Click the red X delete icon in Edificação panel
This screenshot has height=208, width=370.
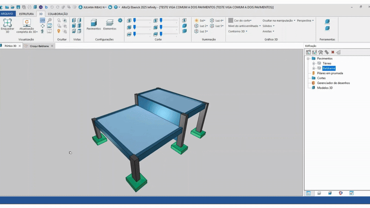333,52
